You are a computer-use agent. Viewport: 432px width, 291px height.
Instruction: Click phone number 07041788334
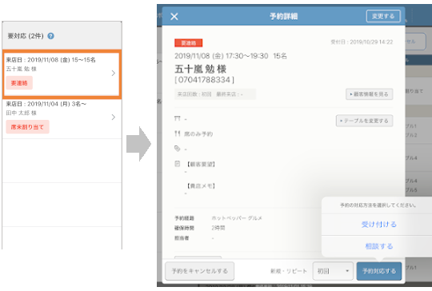205,80
